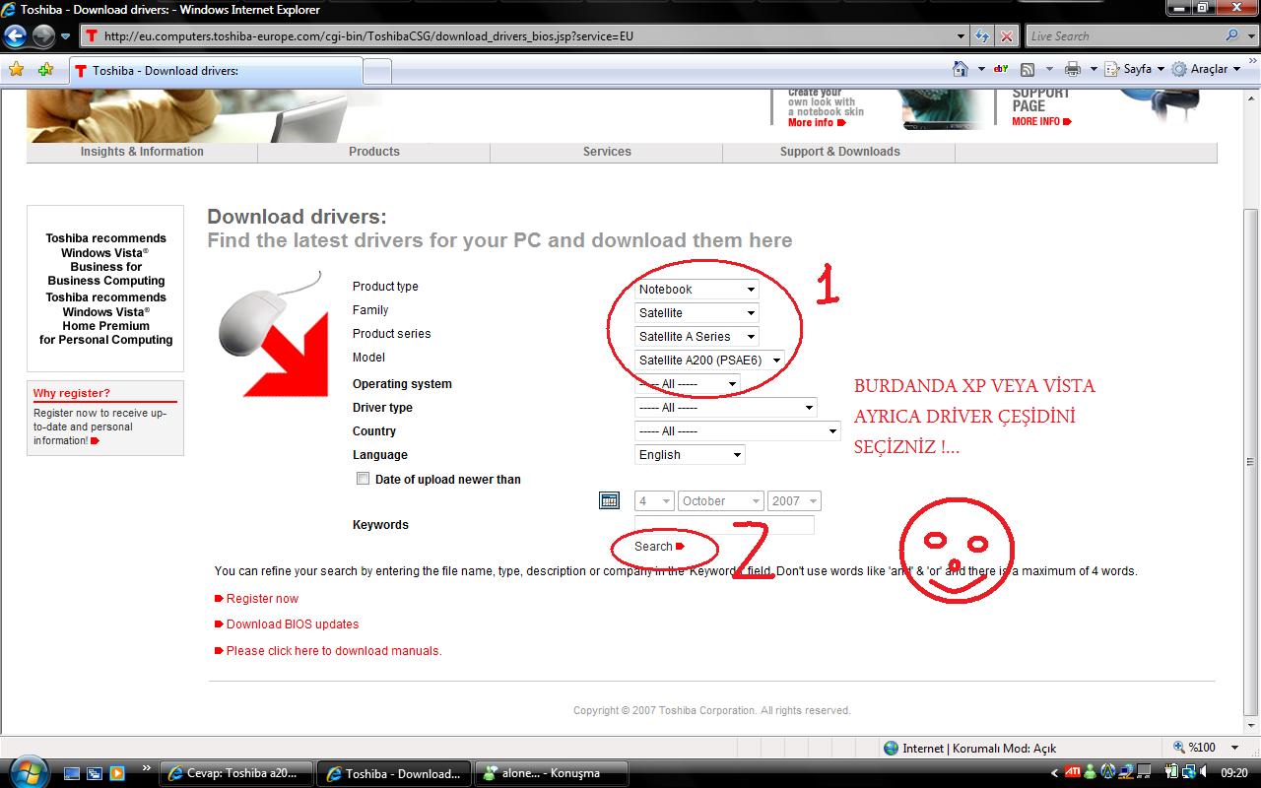Click the URL address bar

[518, 36]
